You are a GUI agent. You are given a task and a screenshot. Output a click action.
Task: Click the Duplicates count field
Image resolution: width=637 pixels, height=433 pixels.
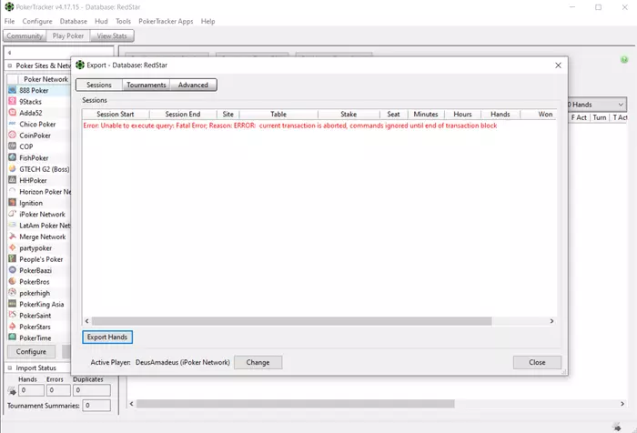[92, 390]
